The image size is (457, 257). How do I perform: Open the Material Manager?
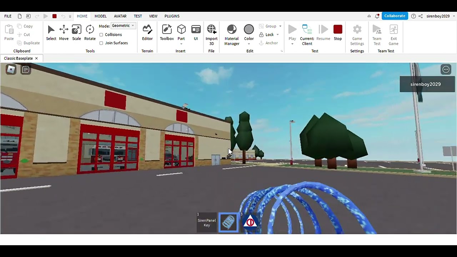[232, 35]
